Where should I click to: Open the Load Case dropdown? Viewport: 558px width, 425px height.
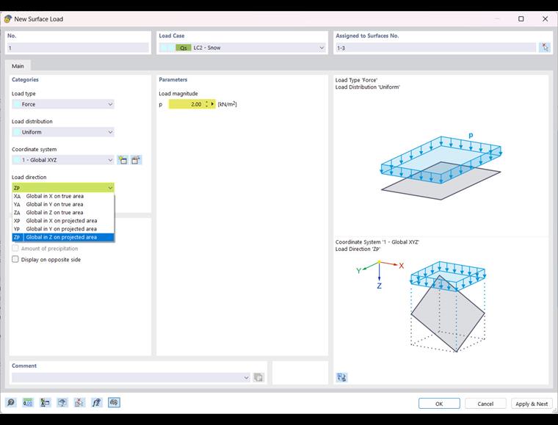(x=322, y=48)
